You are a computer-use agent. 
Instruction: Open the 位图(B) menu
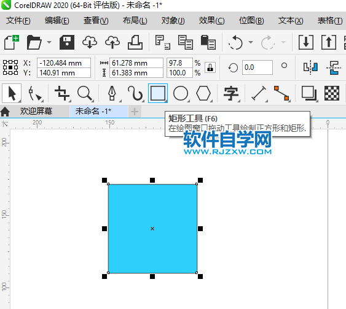(251, 21)
